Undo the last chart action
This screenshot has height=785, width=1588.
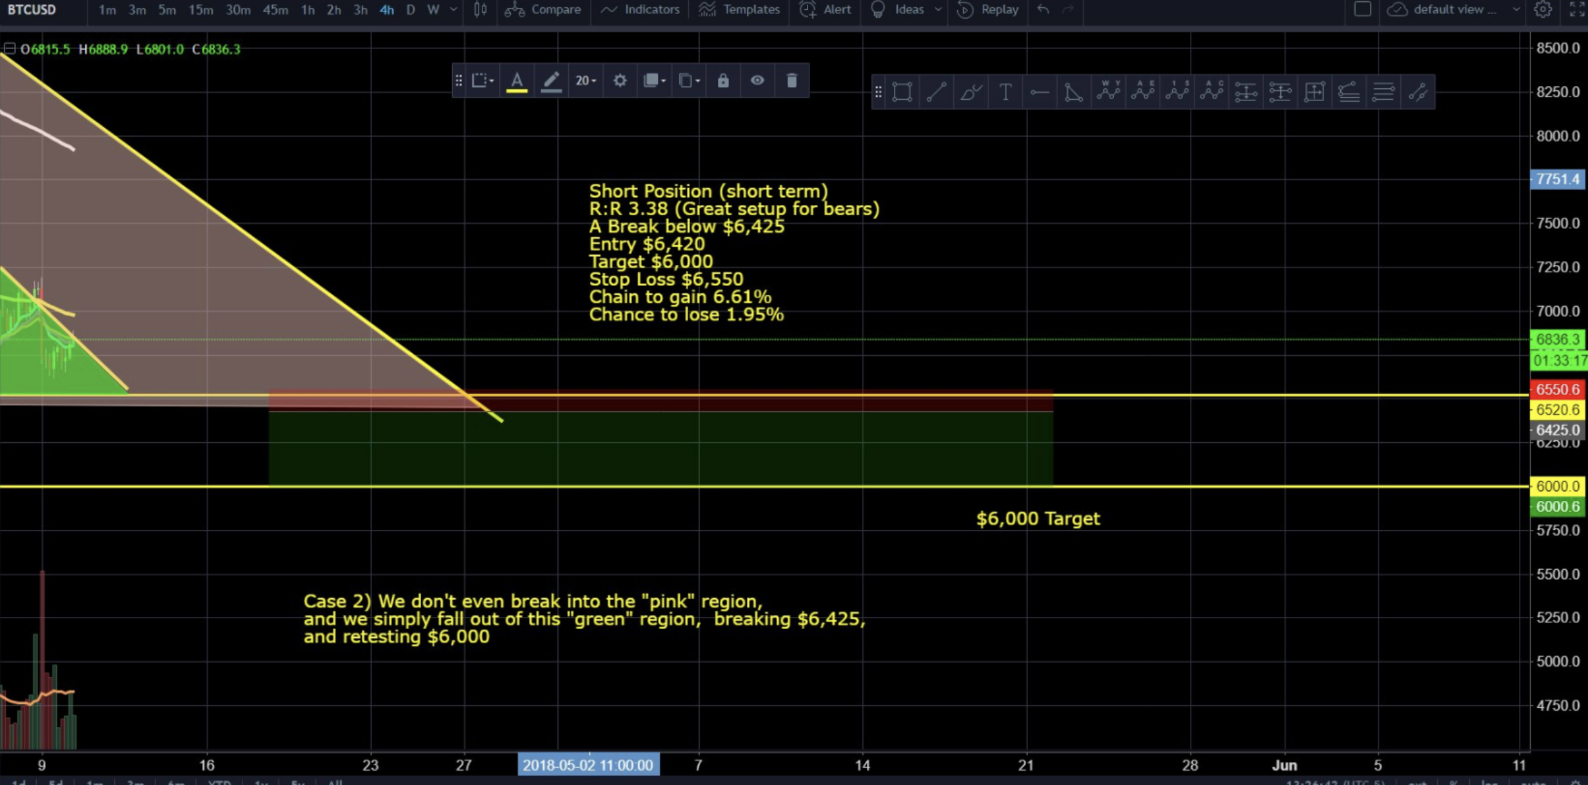(1043, 10)
